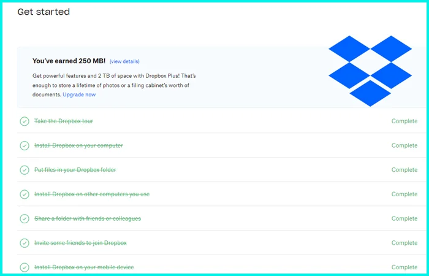The height and width of the screenshot is (276, 429).
Task: Click the blue Dropbox logo
Action: [x=370, y=71]
